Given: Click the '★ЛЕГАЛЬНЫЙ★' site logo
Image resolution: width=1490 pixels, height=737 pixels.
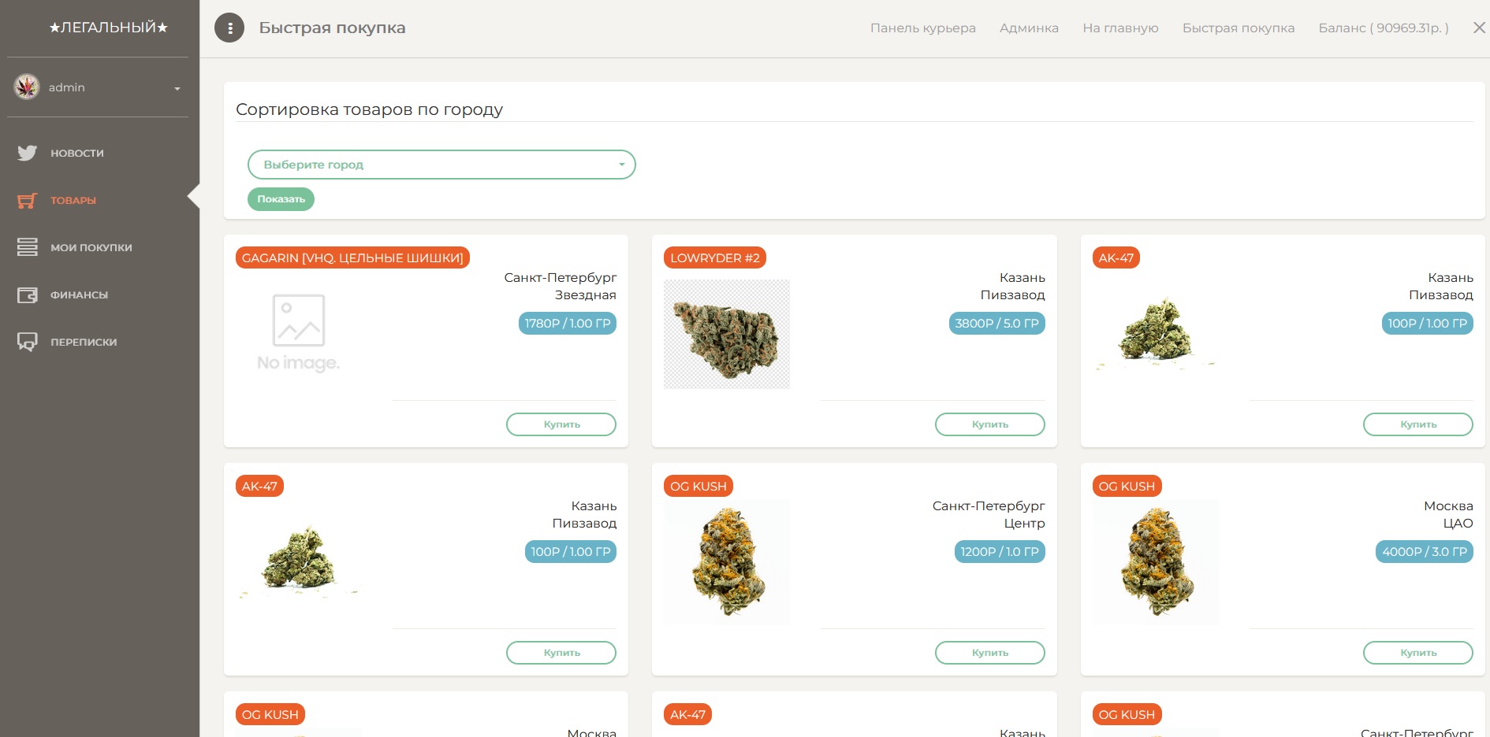Looking at the screenshot, I should pos(109,28).
